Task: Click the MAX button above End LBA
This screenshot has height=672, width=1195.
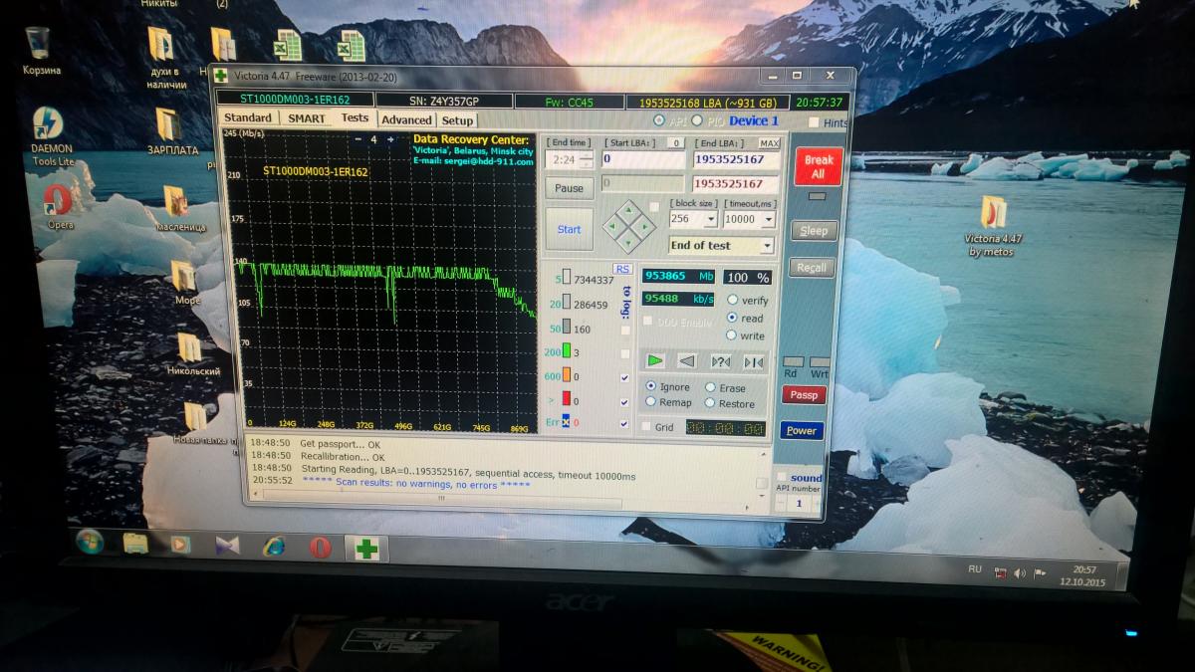Action: pyautogui.click(x=769, y=143)
